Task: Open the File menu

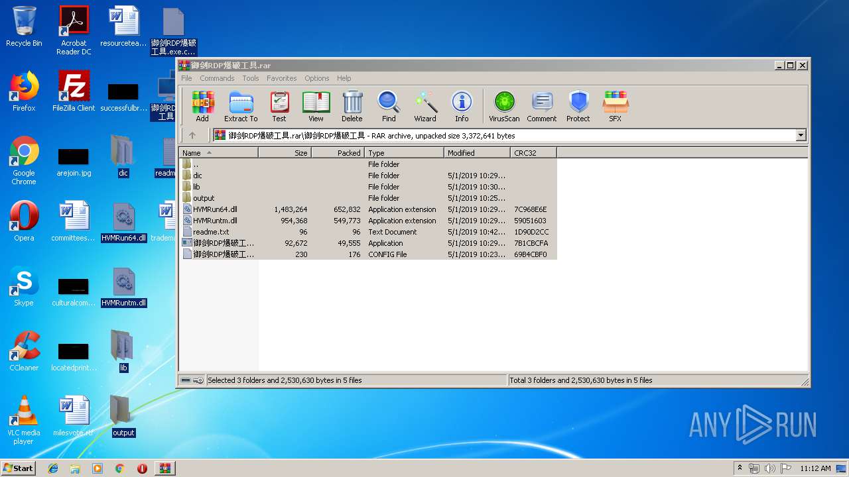Action: tap(186, 78)
